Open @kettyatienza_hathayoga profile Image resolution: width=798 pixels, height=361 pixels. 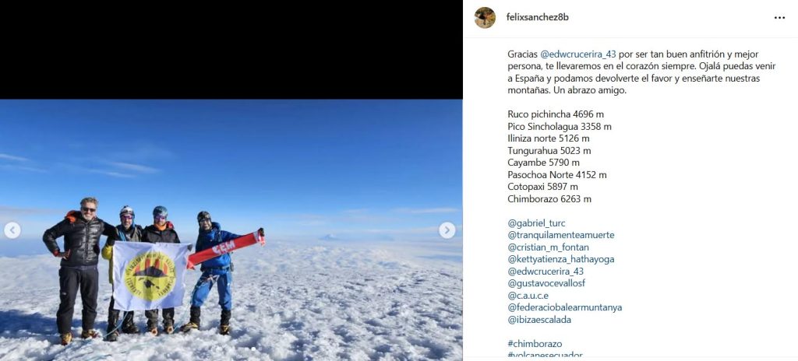[x=560, y=259]
